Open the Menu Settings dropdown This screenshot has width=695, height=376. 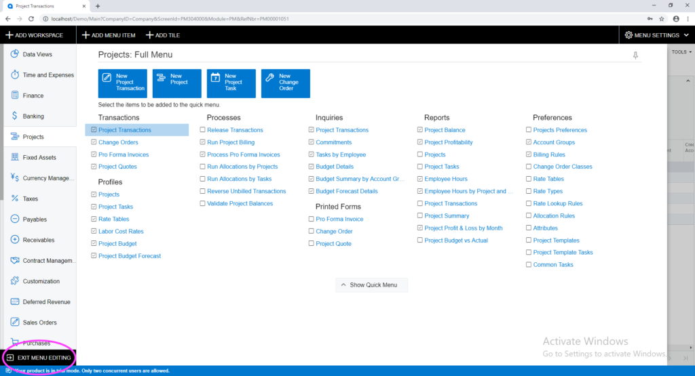click(656, 35)
